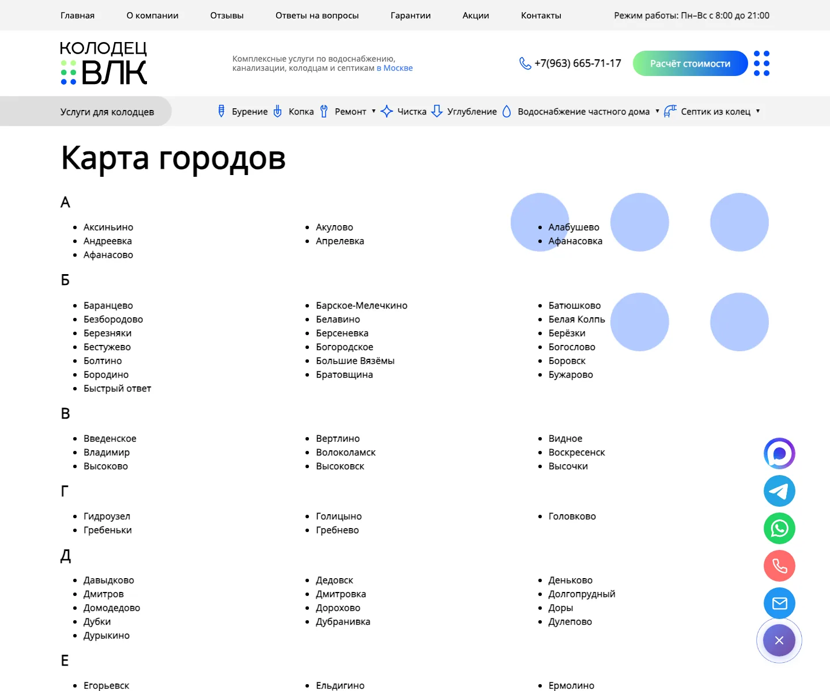Open the Аксиньино city link
Viewport: 830px width, 691px height.
tap(108, 227)
